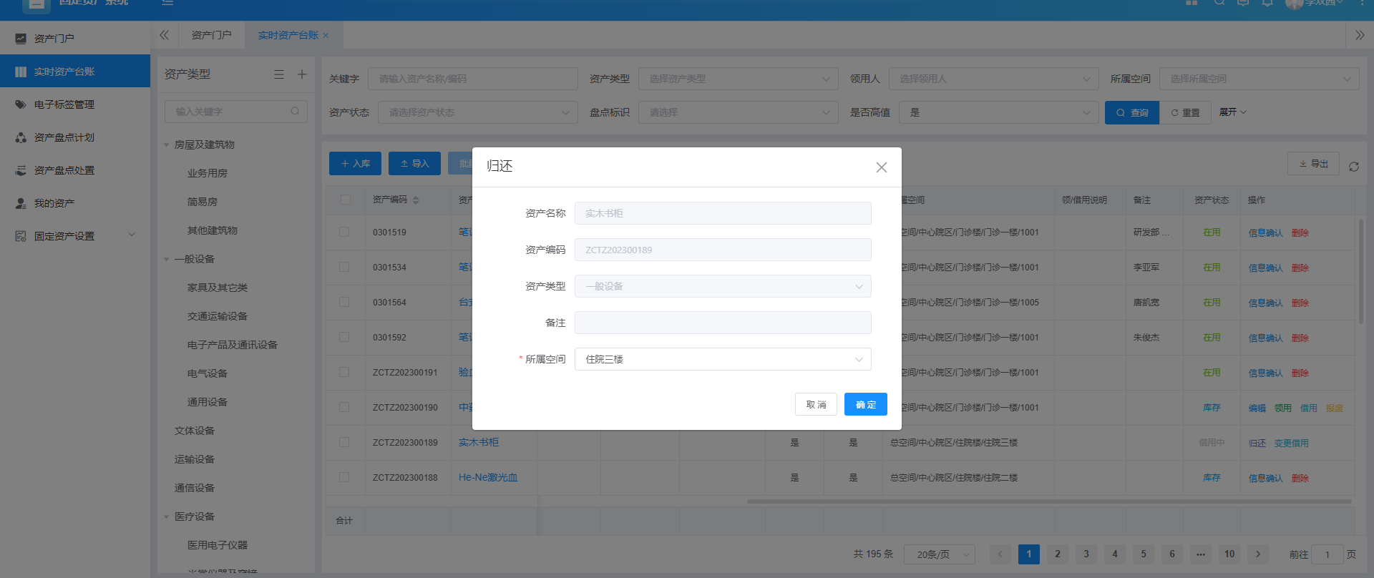Toggle the select-all checkbox in table header

[345, 200]
